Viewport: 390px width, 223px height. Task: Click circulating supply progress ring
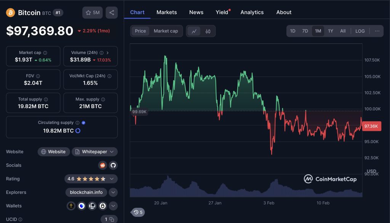78,131
